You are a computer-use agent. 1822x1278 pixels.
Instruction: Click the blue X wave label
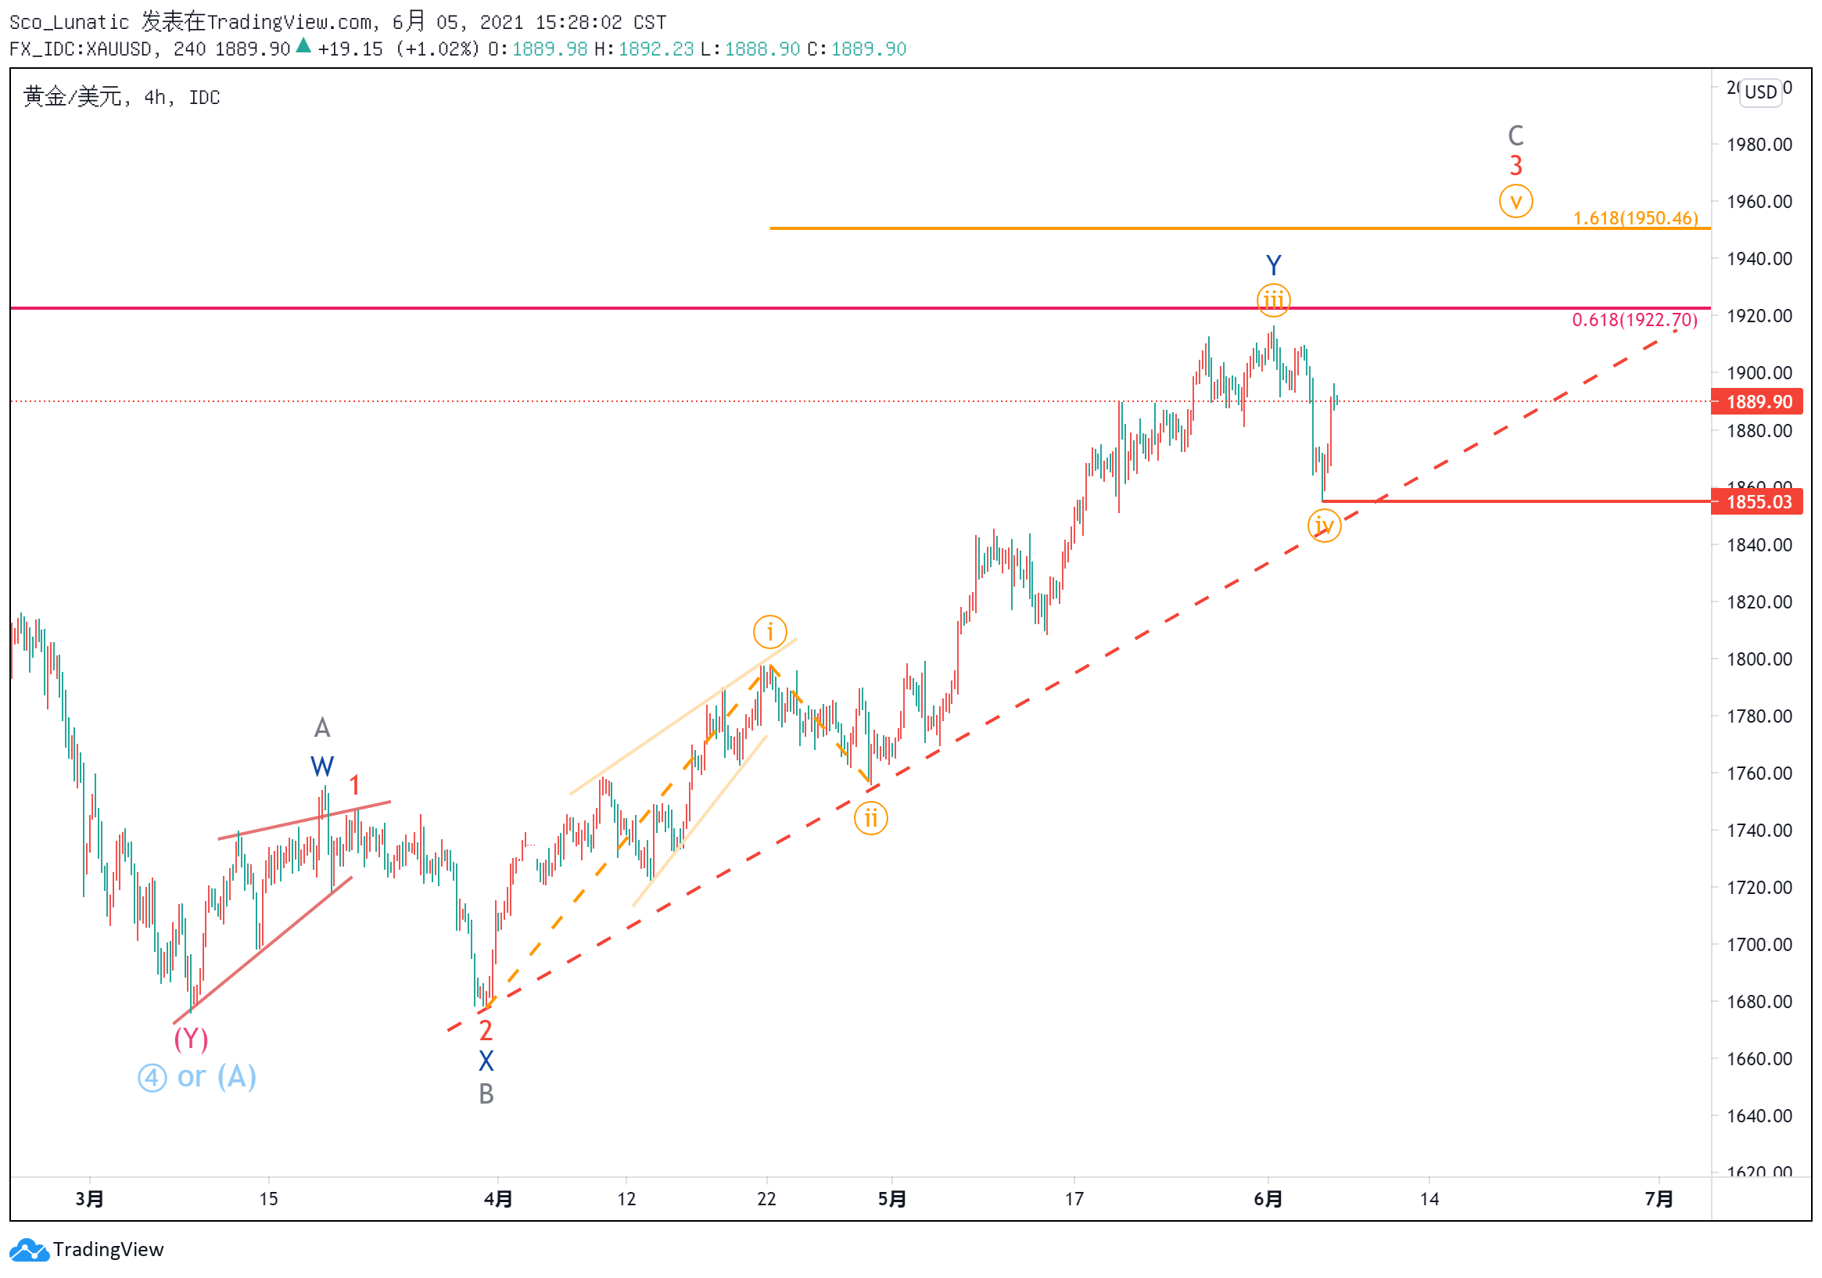point(486,1061)
